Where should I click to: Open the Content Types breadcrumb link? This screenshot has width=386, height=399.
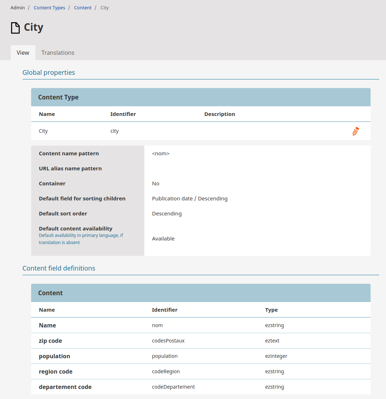(x=49, y=8)
